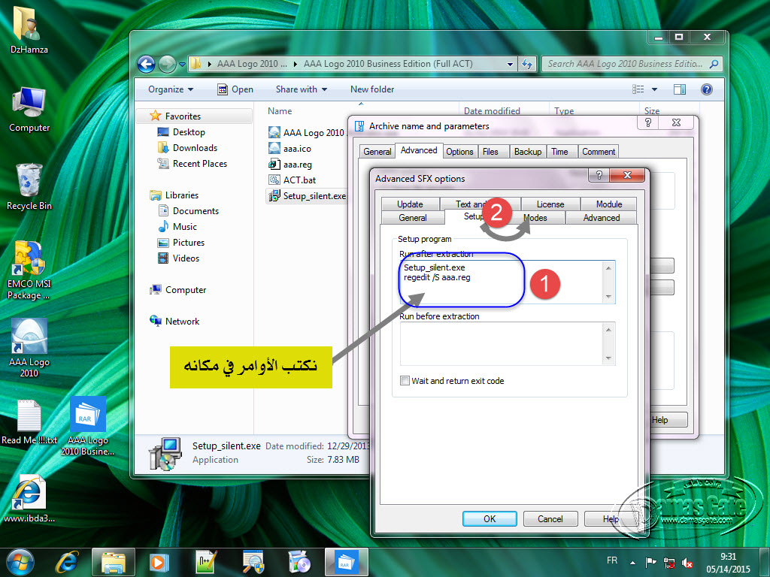Open Computer desktop icon

[29, 110]
